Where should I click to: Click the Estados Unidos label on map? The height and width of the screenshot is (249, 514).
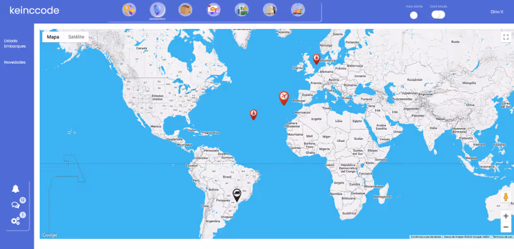pos(157,97)
